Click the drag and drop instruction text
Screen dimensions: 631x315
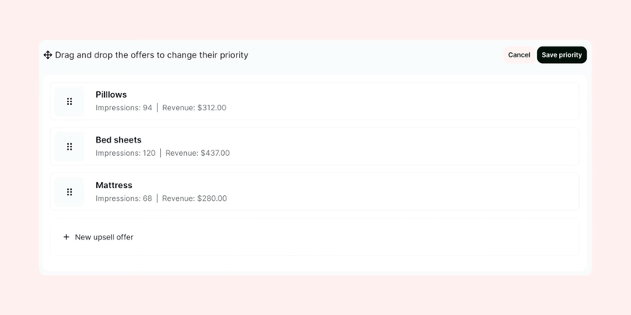pyautogui.click(x=151, y=55)
